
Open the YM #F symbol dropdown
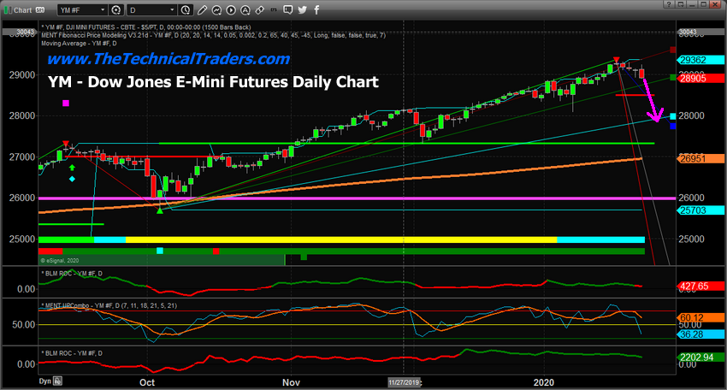tap(82, 9)
